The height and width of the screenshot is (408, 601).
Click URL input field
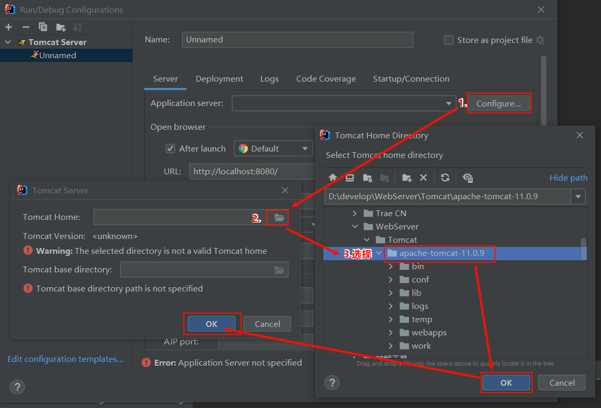pyautogui.click(x=252, y=172)
